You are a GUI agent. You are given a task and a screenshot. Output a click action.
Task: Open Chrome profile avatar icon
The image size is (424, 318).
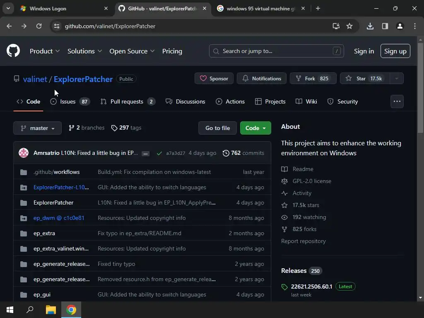pyautogui.click(x=400, y=26)
